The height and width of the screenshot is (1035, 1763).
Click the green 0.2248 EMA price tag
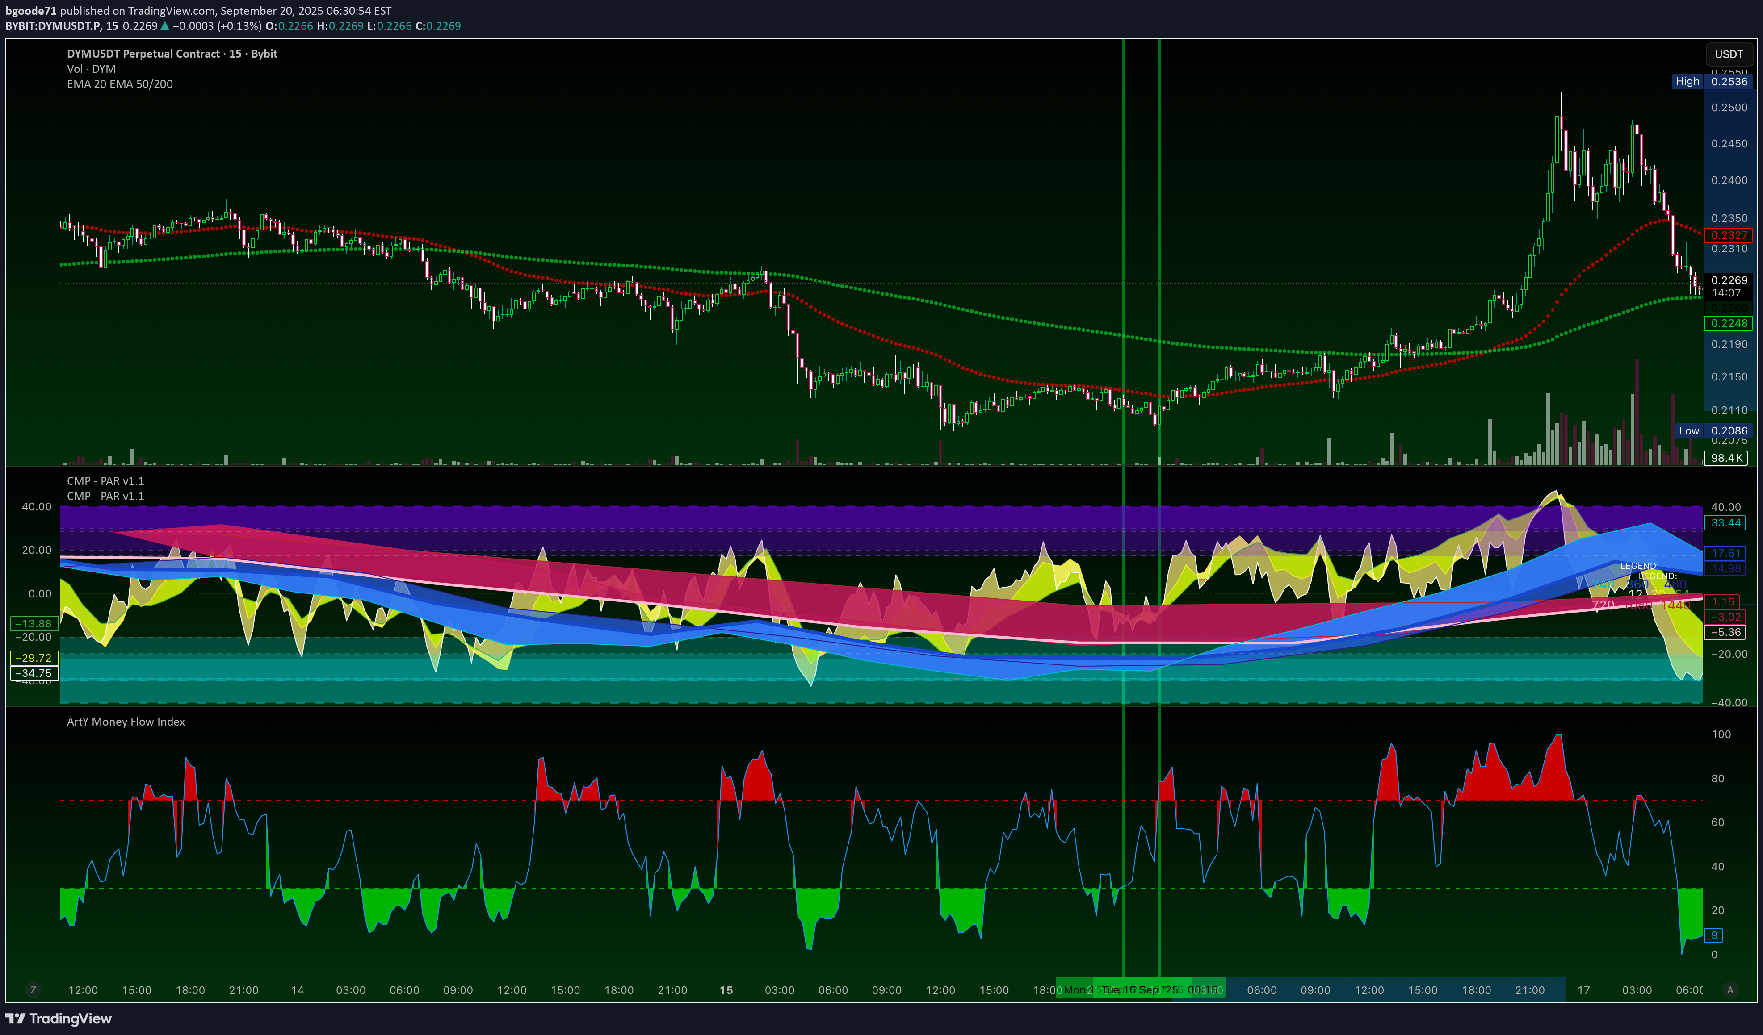(1729, 323)
